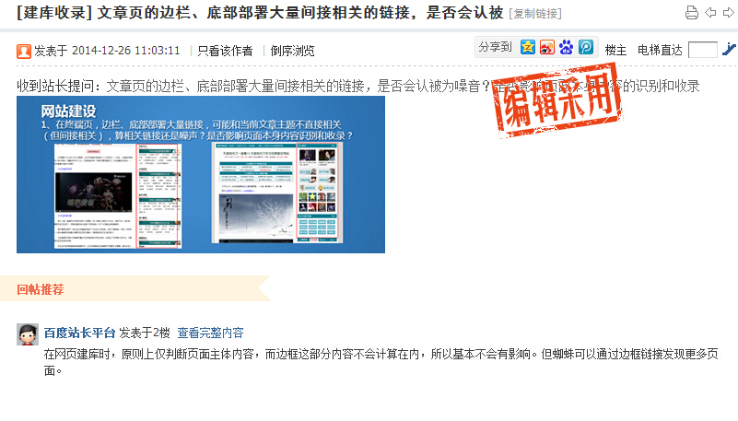Image resolution: width=738 pixels, height=421 pixels.
Task: Click the 楼主 label
Action: point(615,50)
